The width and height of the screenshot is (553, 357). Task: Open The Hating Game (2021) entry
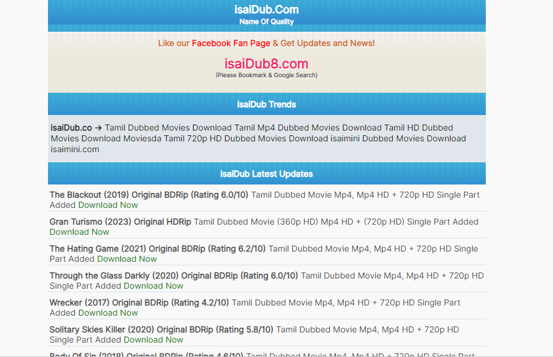[158, 249]
